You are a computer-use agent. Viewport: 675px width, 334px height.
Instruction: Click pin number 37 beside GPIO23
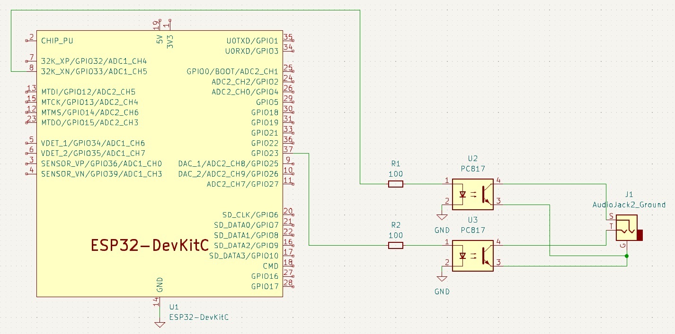coord(288,149)
